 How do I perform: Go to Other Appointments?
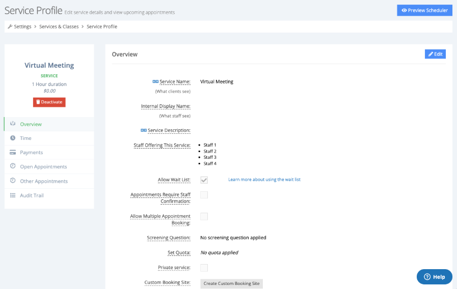click(49, 181)
